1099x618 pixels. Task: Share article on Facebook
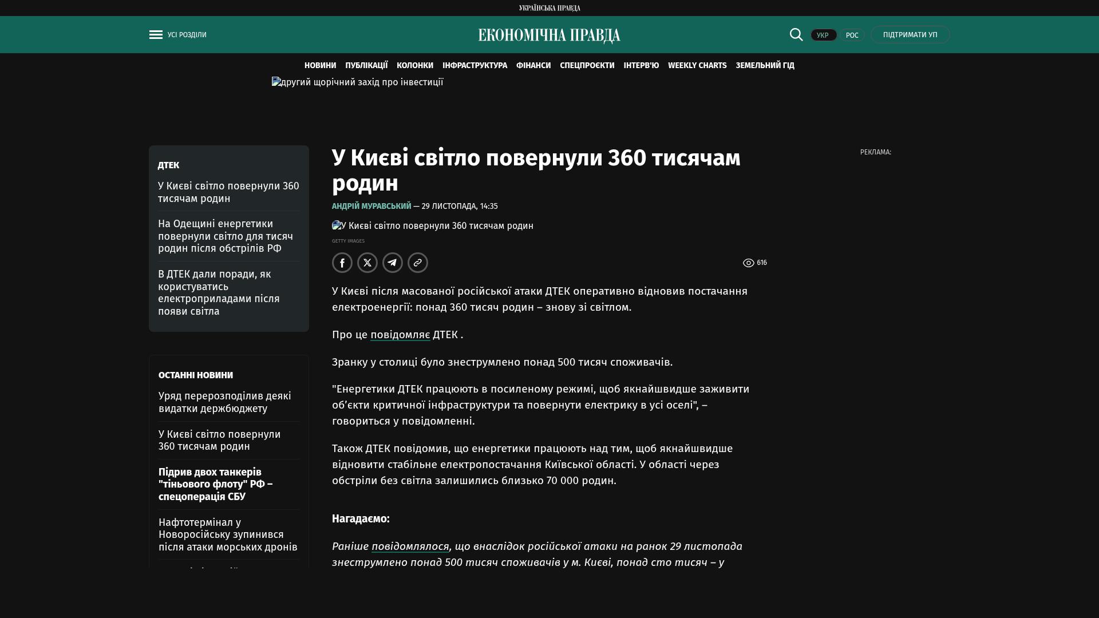point(342,263)
